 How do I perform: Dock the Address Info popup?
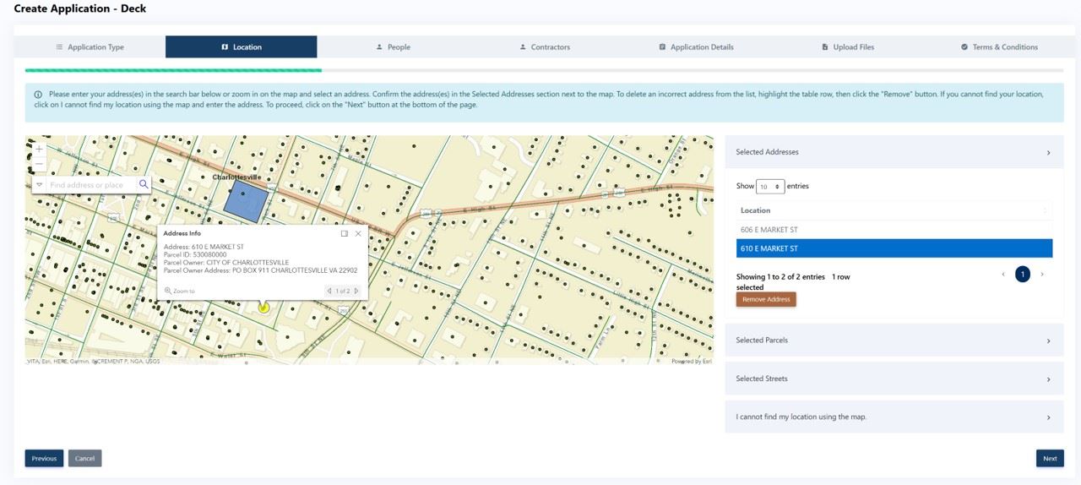click(x=345, y=233)
